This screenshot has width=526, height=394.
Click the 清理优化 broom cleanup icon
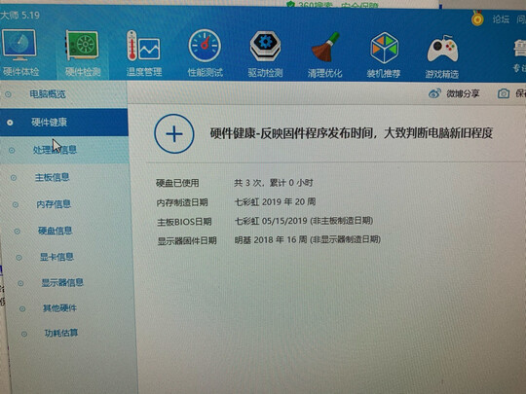pos(325,47)
